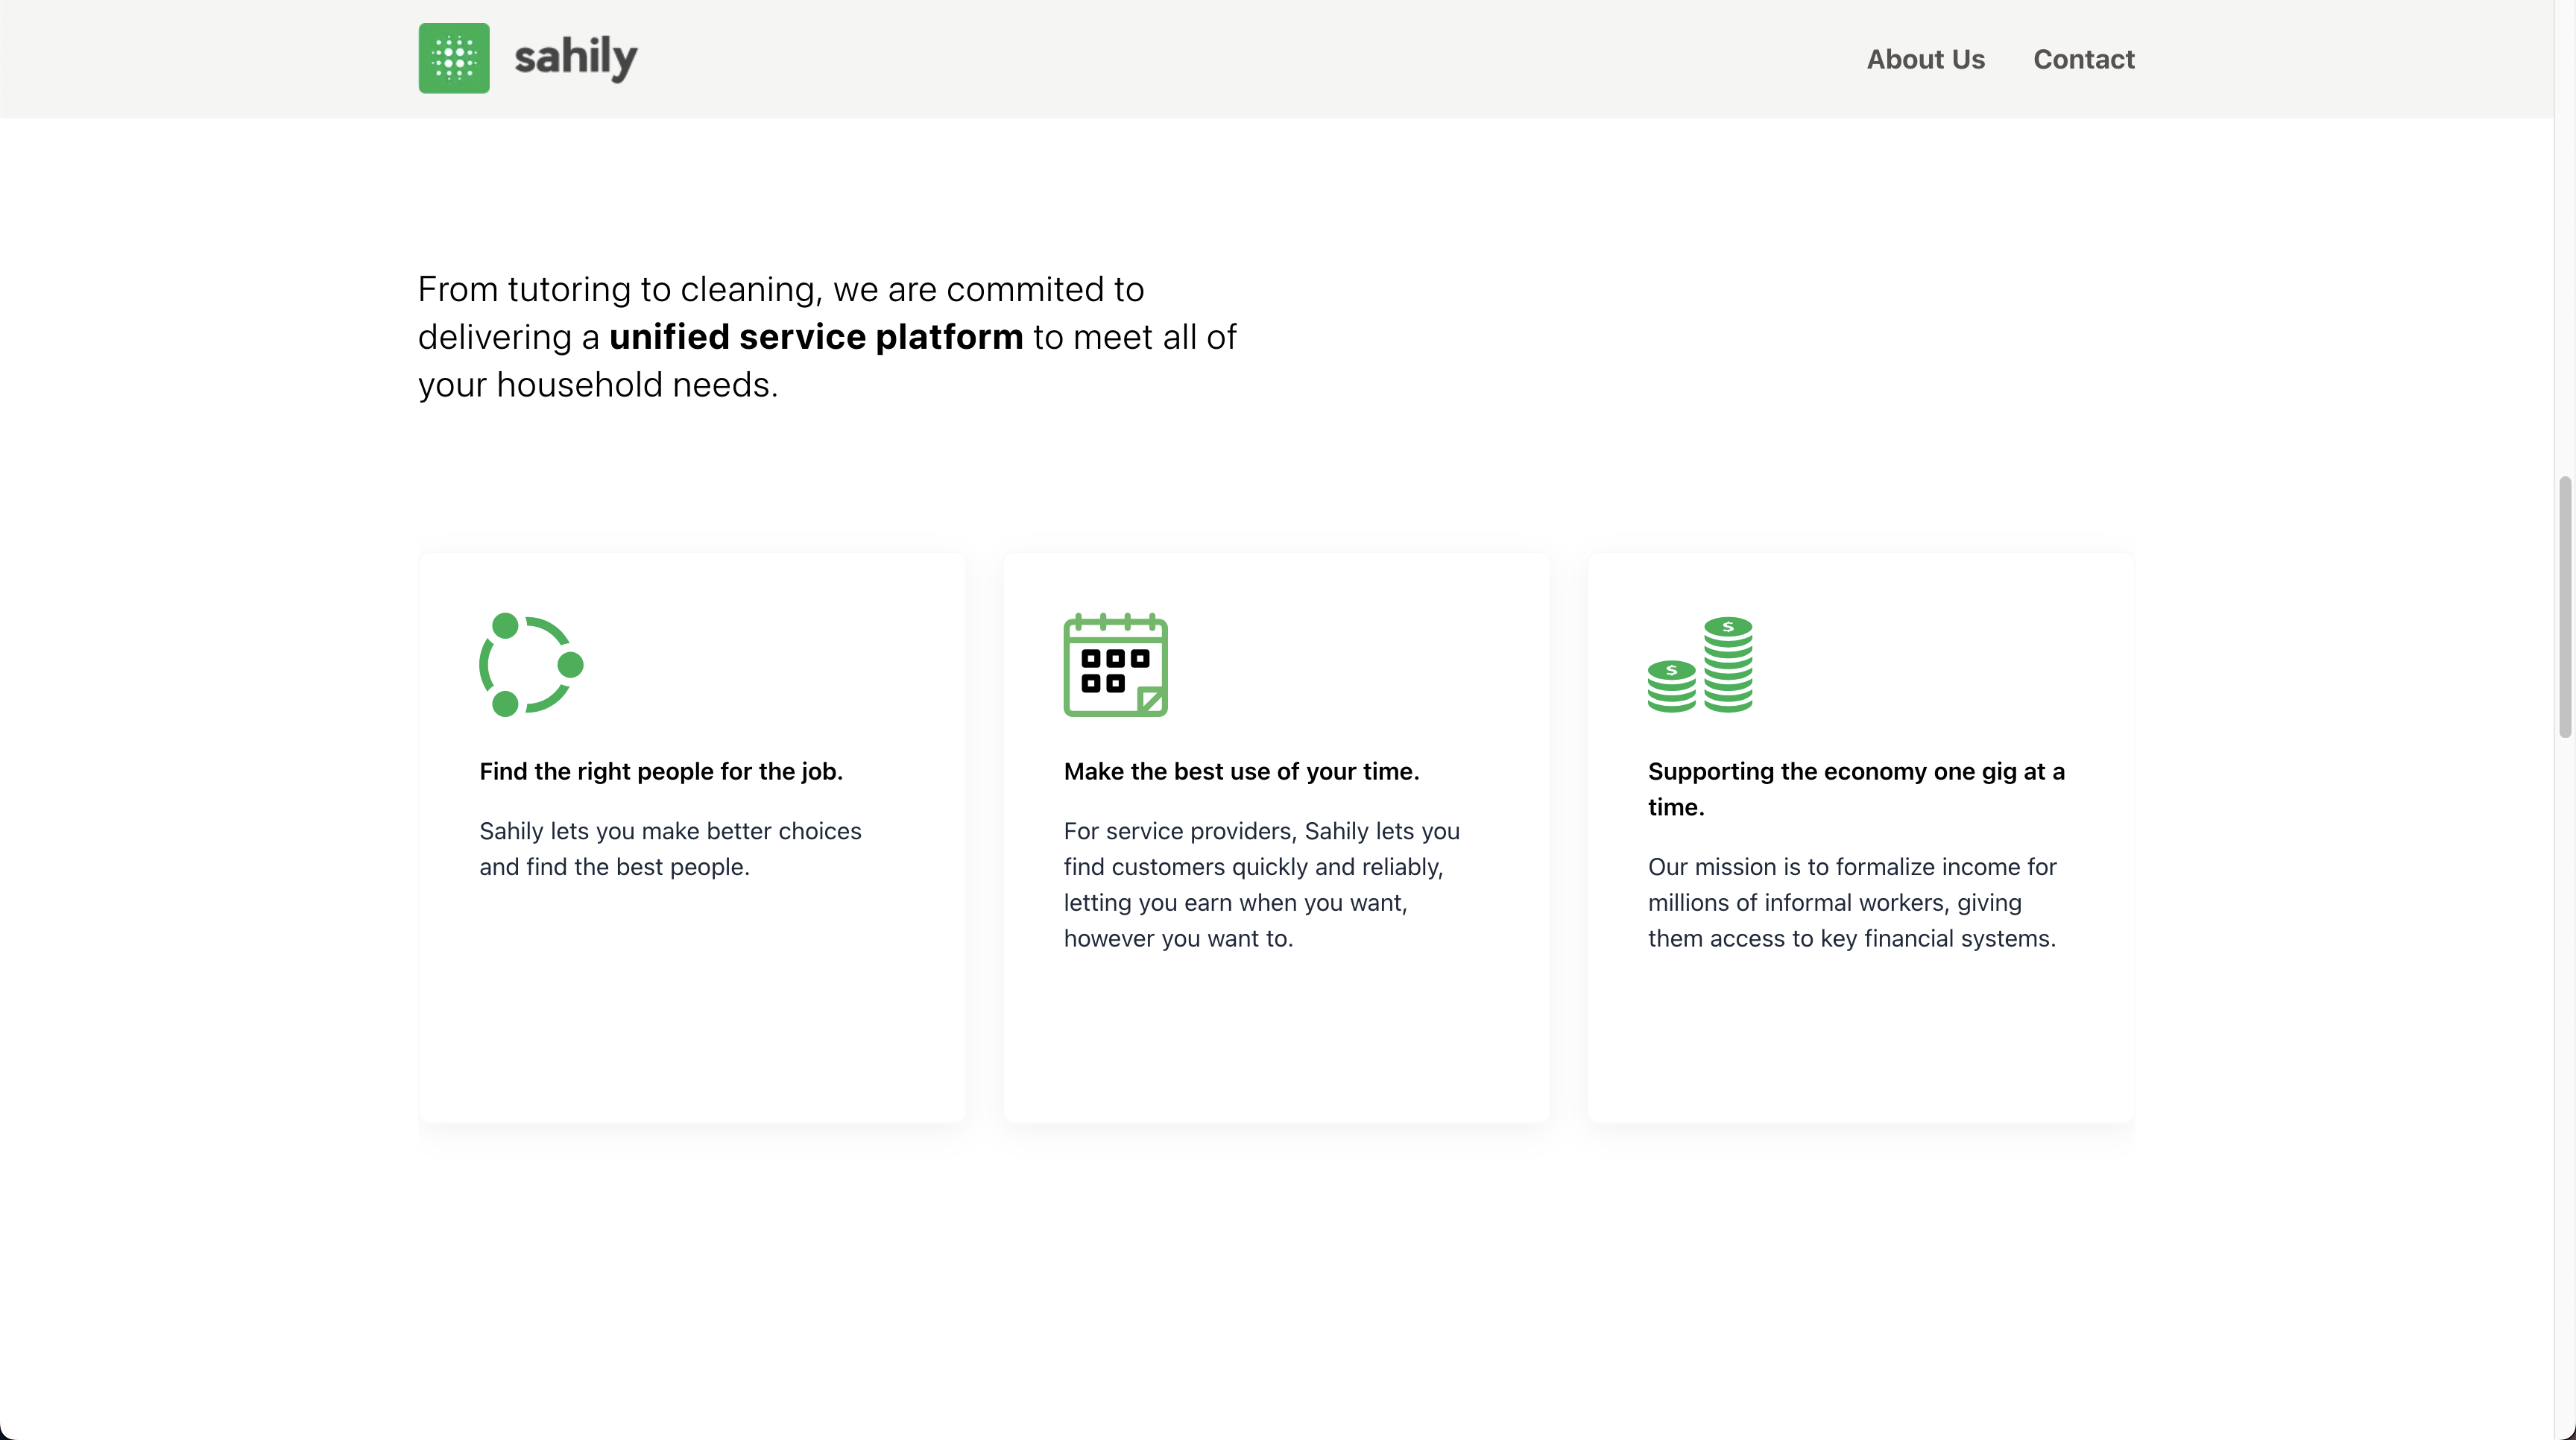The image size is (2576, 1440).
Task: Click the heading 'Find the right people for the job.'
Action: pos(661,771)
